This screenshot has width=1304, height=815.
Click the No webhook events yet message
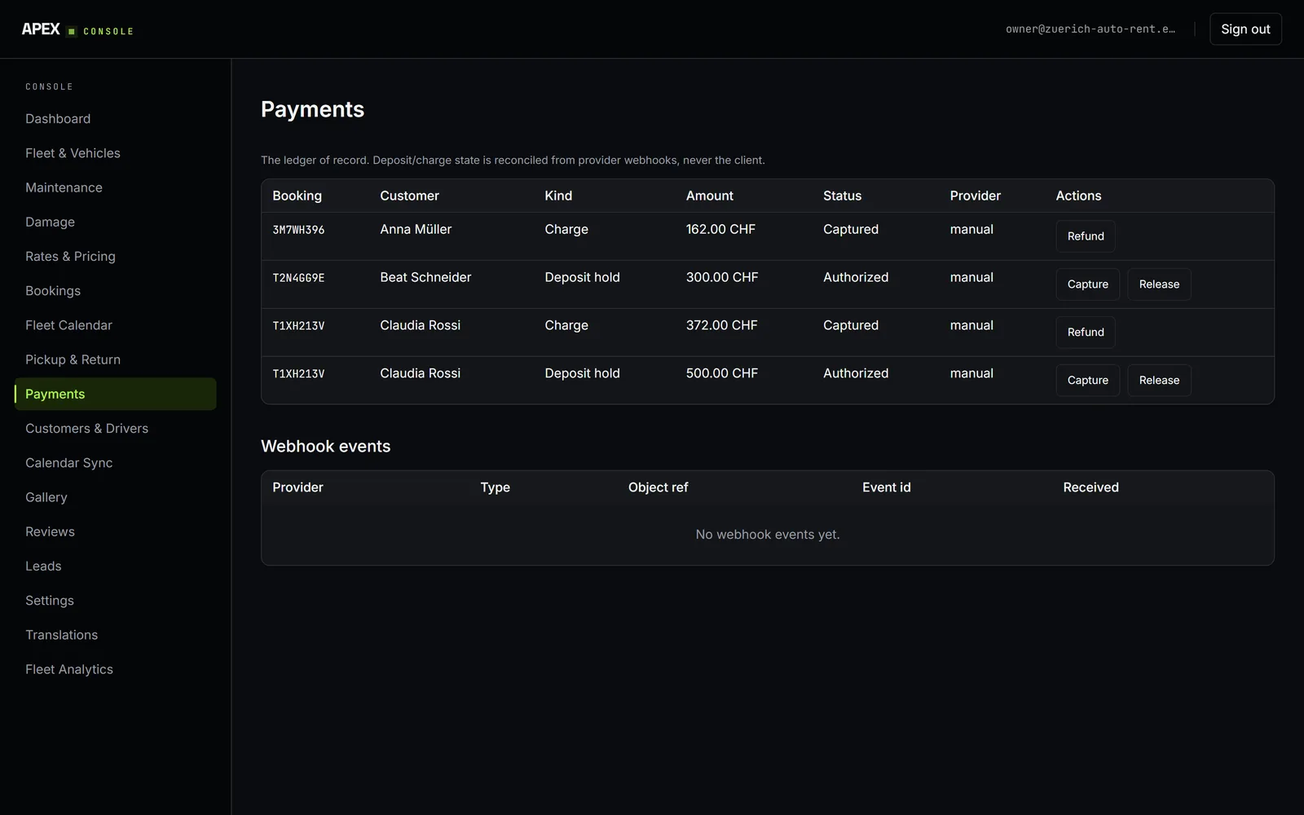tap(768, 535)
